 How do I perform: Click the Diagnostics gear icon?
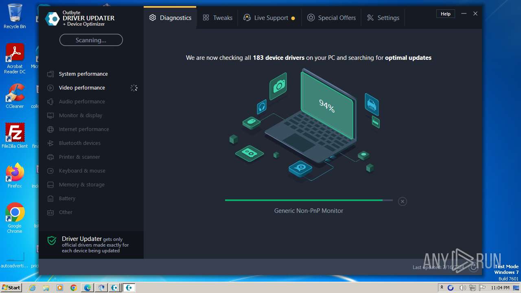[x=153, y=18]
